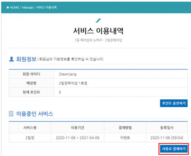Select payment method cell 이벤트

click(x=125, y=138)
